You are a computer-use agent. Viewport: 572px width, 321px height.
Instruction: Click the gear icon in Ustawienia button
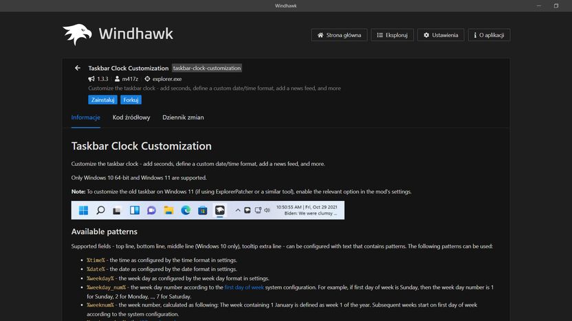[426, 35]
